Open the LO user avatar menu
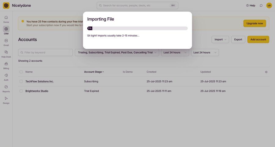The width and height of the screenshot is (275, 147). coord(269,5)
